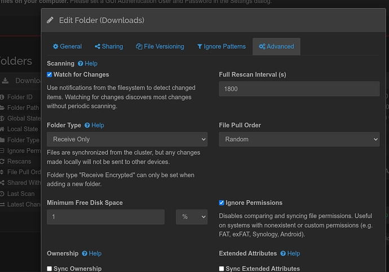The image size is (389, 272).
Task: Enable the Sync Ownership checkbox
Action: (x=50, y=269)
